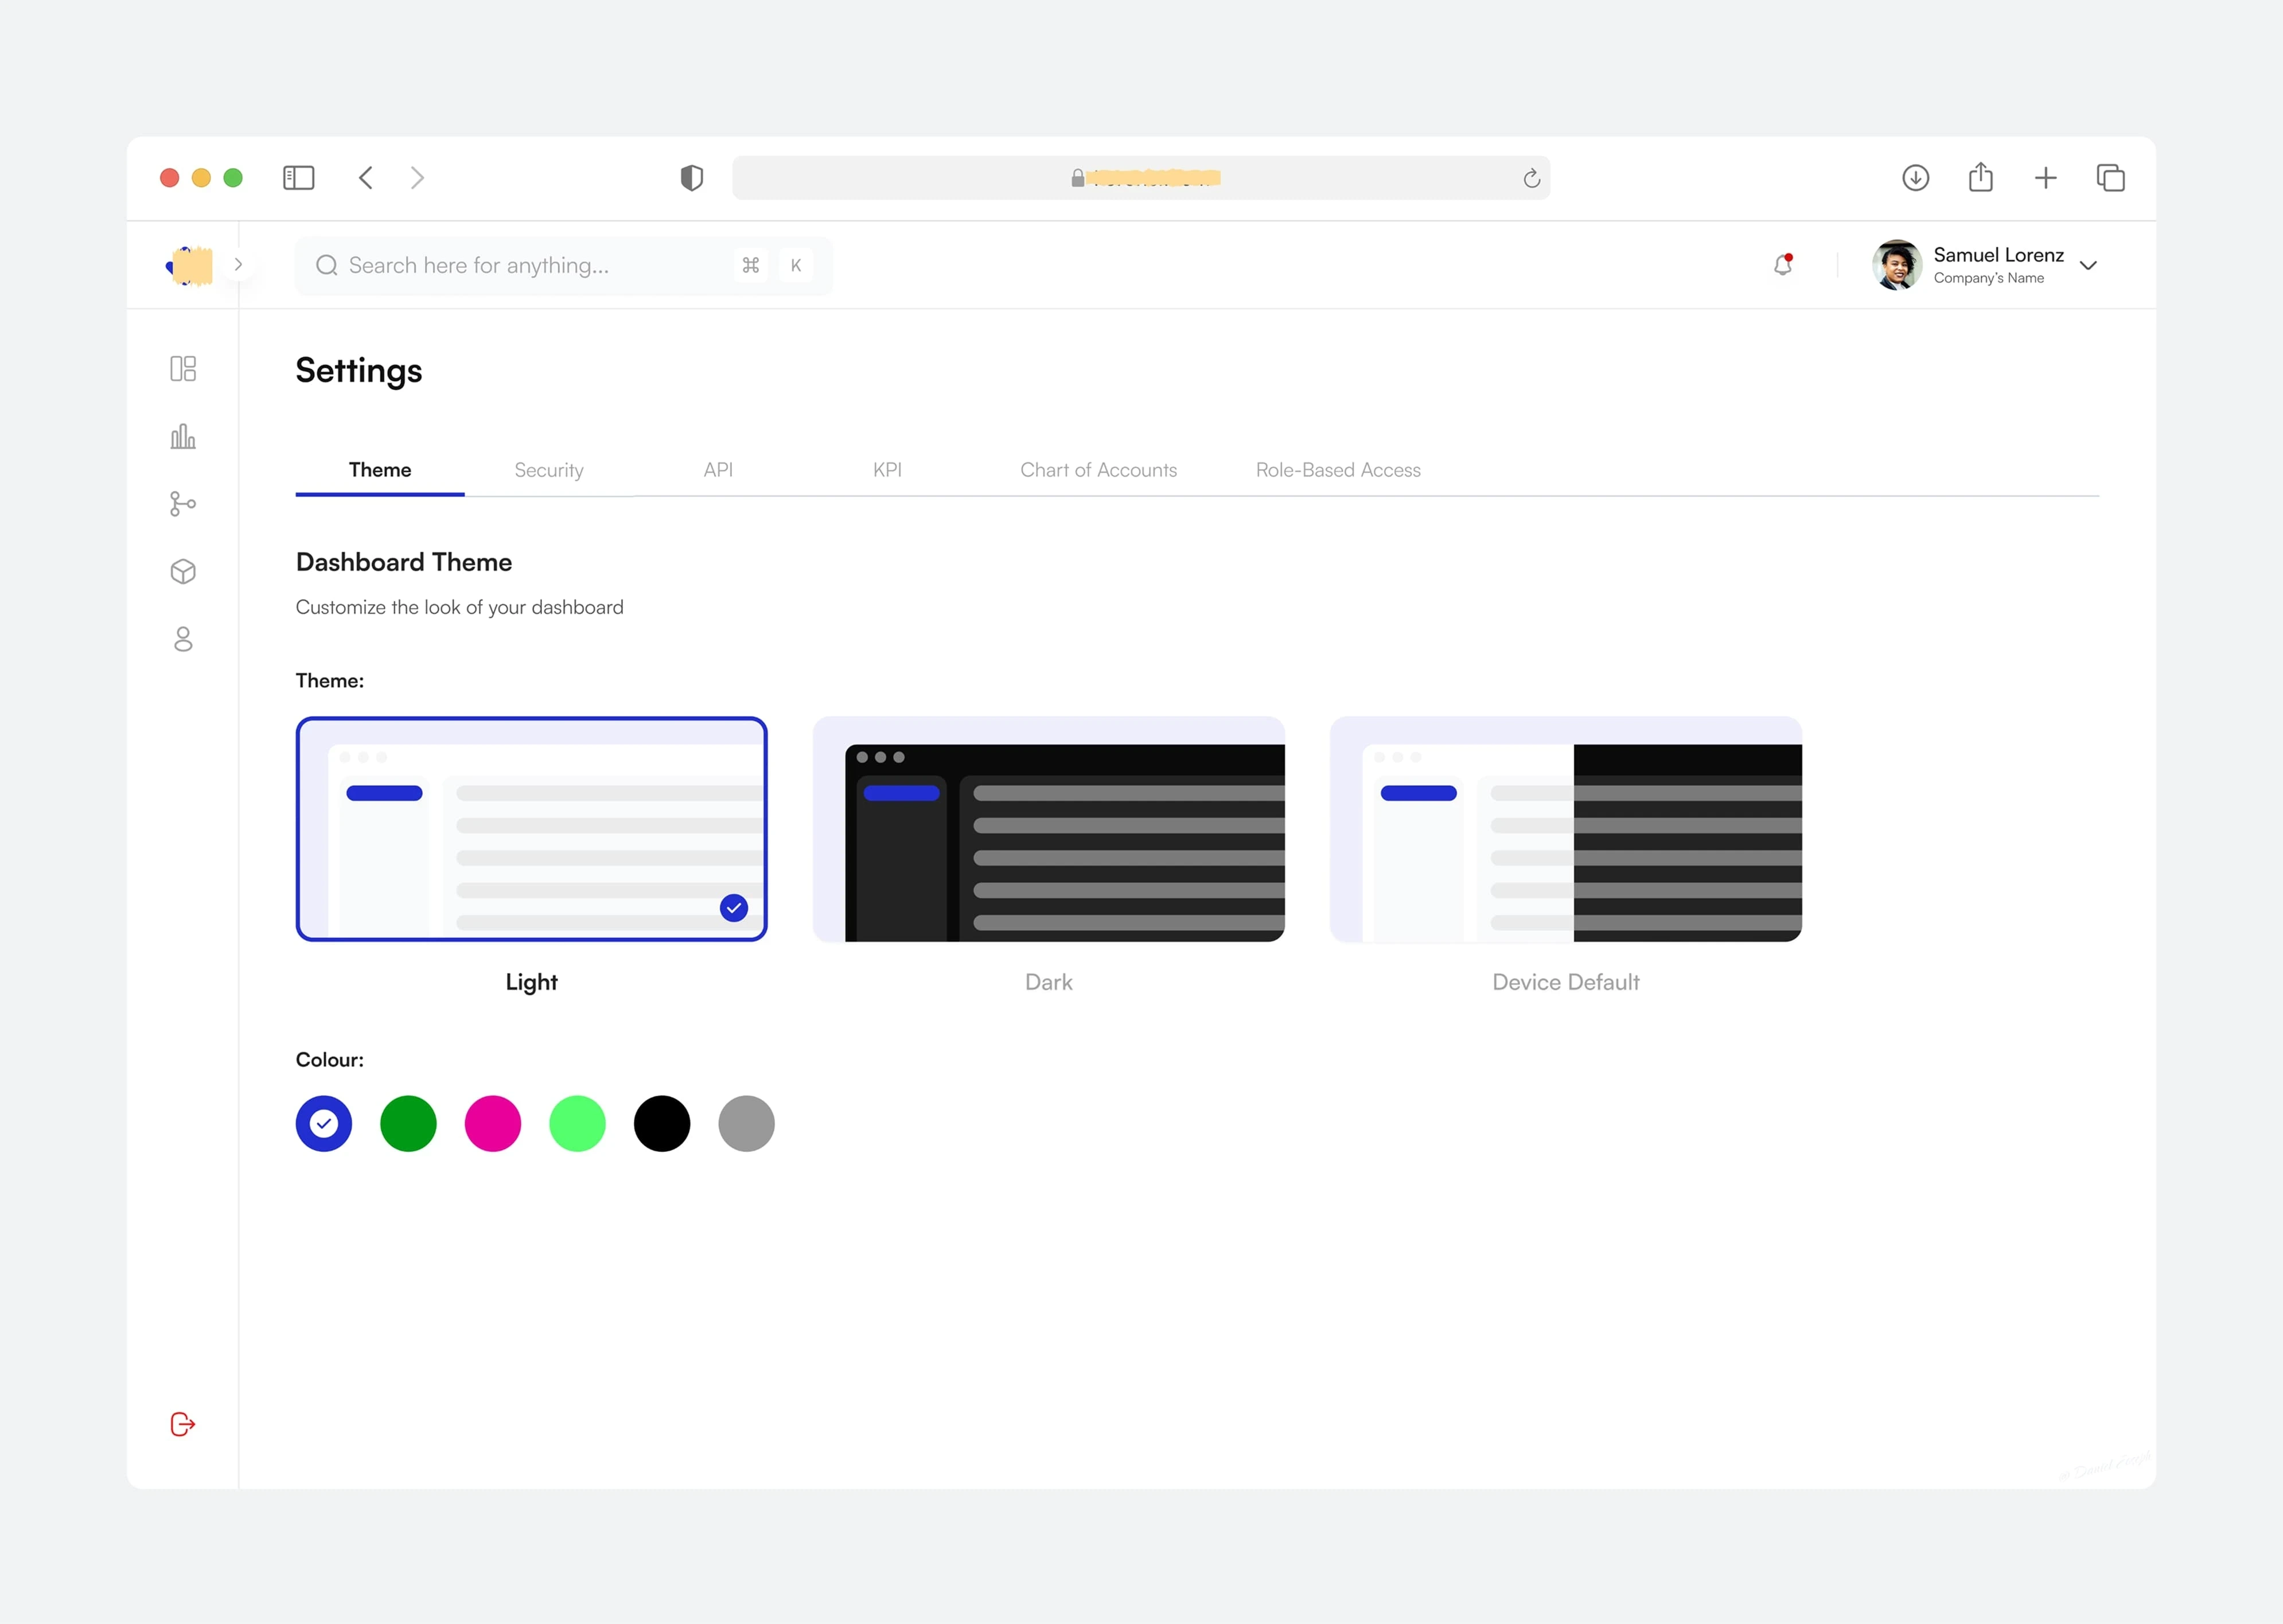
Task: Open the Chart of Accounts tab
Action: coord(1098,470)
